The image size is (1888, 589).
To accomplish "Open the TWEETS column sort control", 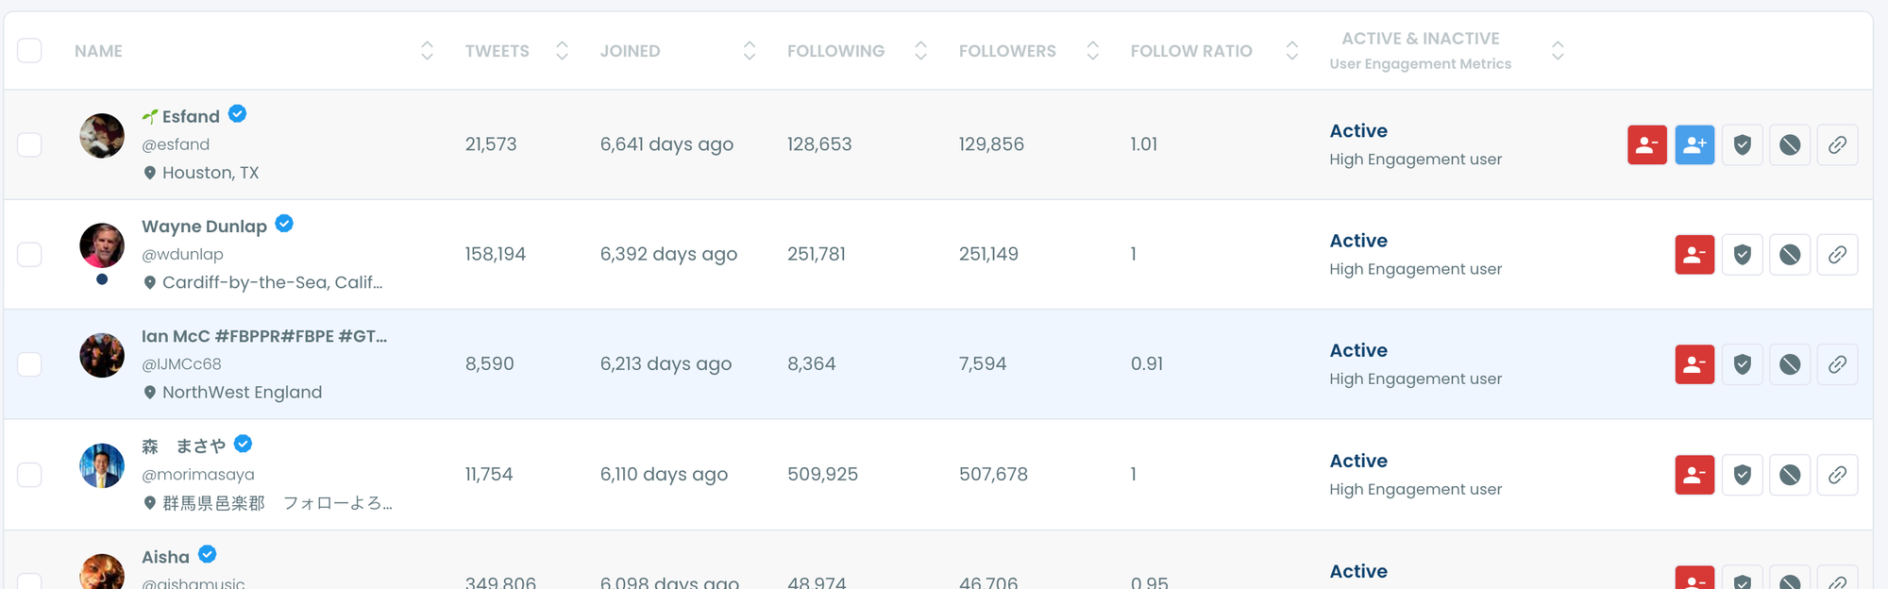I will [x=562, y=51].
